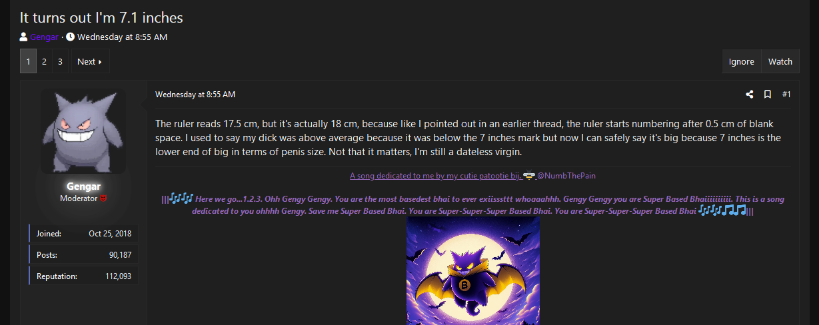
Task: Toggle Ignore for this thread
Action: coord(741,61)
